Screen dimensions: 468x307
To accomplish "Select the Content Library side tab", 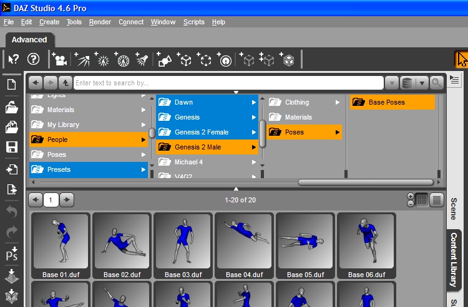I will [x=454, y=260].
